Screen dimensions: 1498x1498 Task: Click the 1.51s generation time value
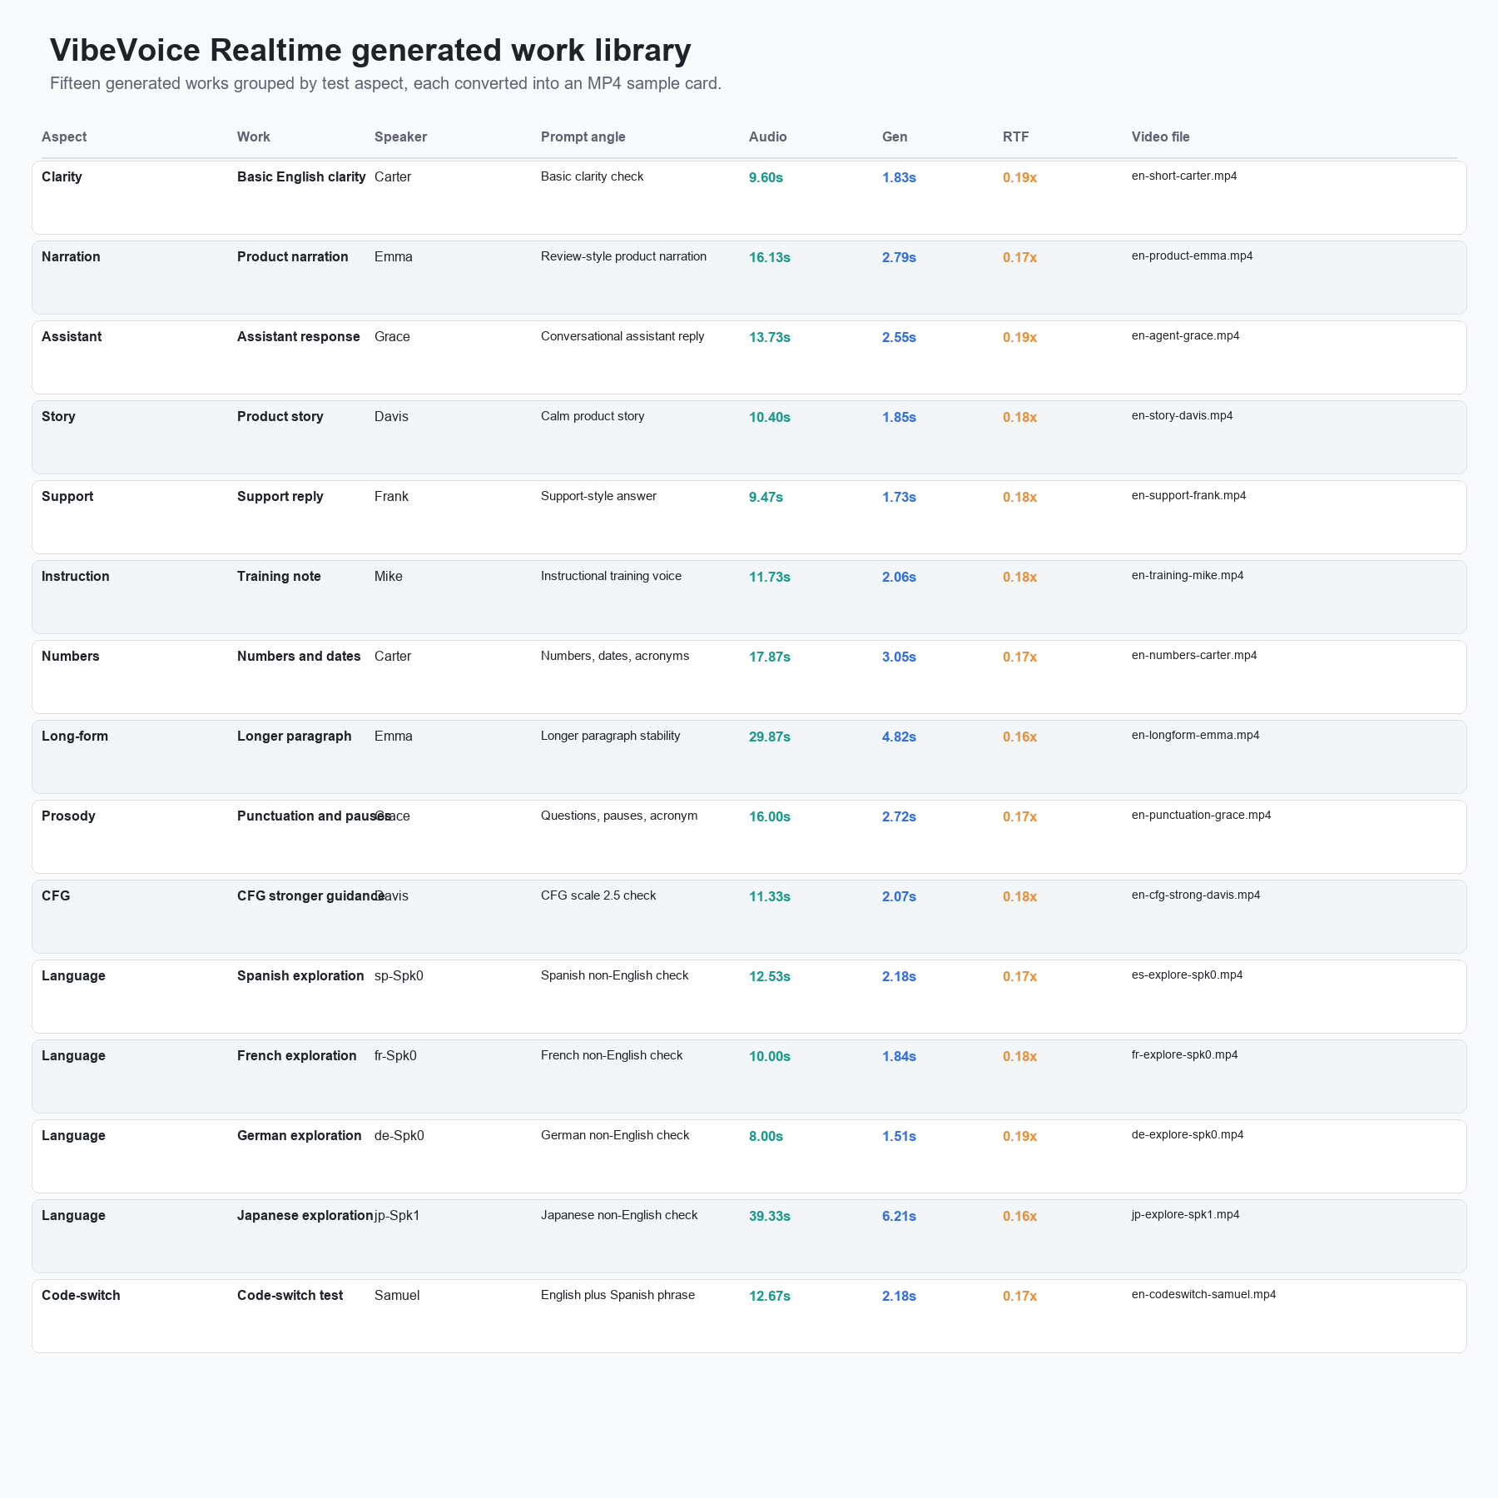[899, 1137]
